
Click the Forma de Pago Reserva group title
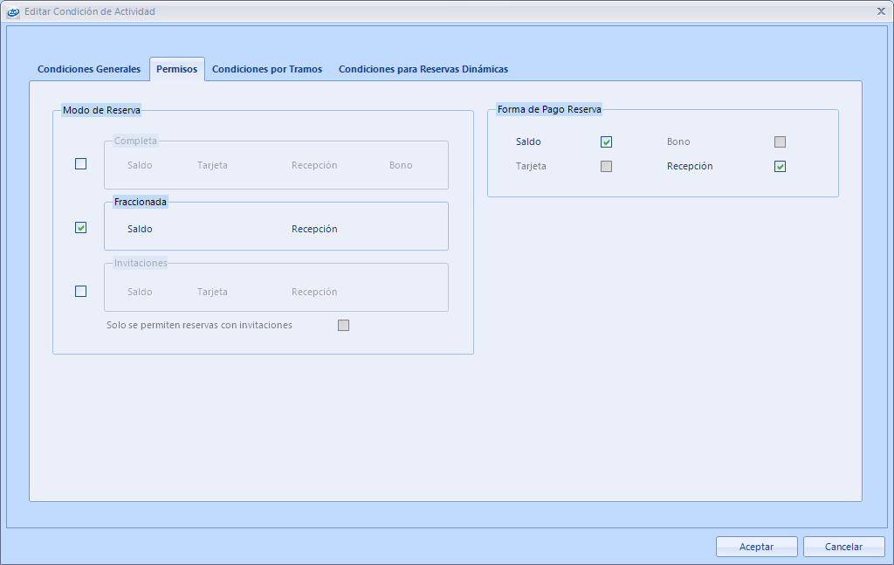coord(549,109)
